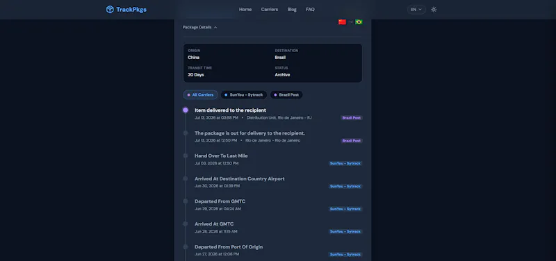Image resolution: width=556 pixels, height=261 pixels.
Task: Click the origin value "China"
Action: (x=194, y=58)
